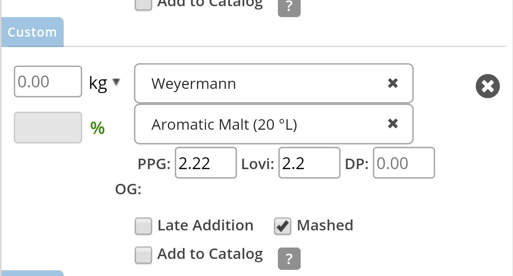
Task: Open the help icon beside the lower Add to Catalog
Action: (x=289, y=259)
